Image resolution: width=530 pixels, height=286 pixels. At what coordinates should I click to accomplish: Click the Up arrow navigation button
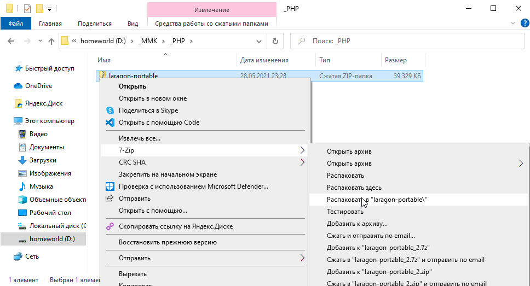pyautogui.click(x=51, y=41)
